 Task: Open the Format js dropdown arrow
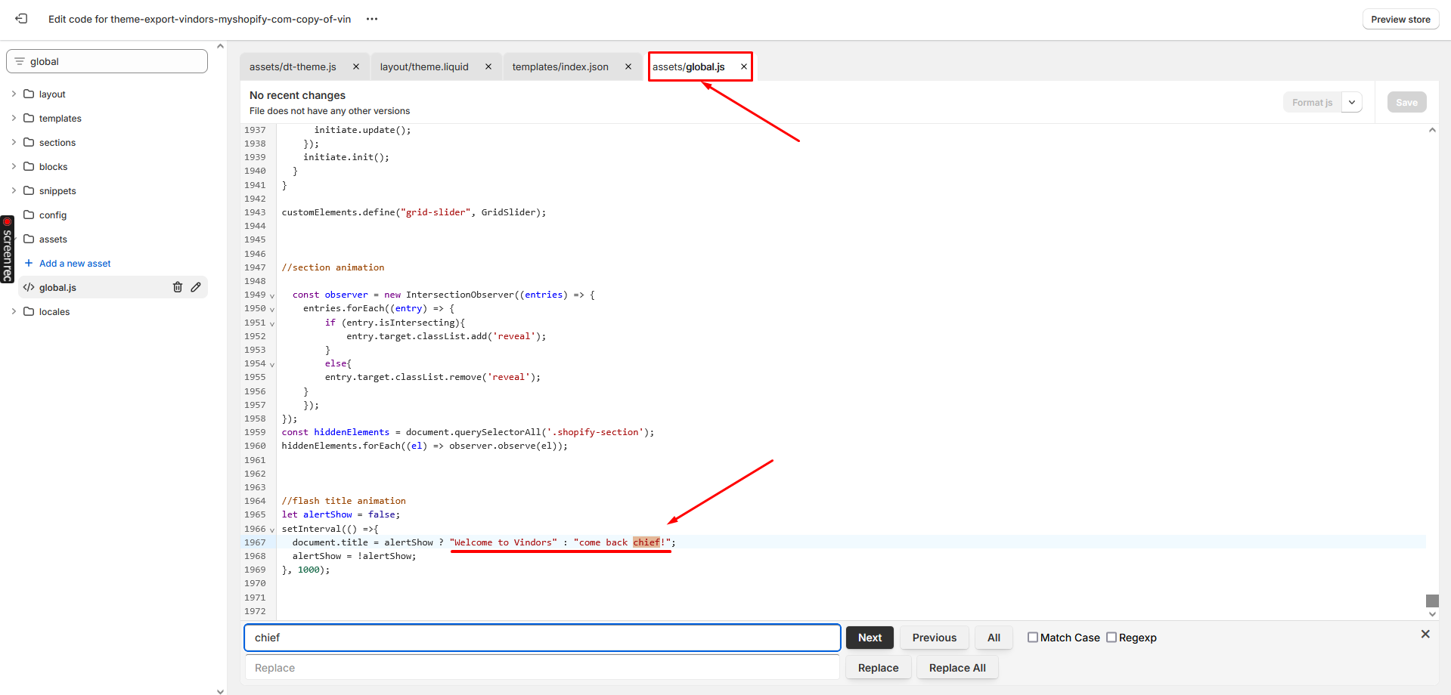pos(1352,102)
